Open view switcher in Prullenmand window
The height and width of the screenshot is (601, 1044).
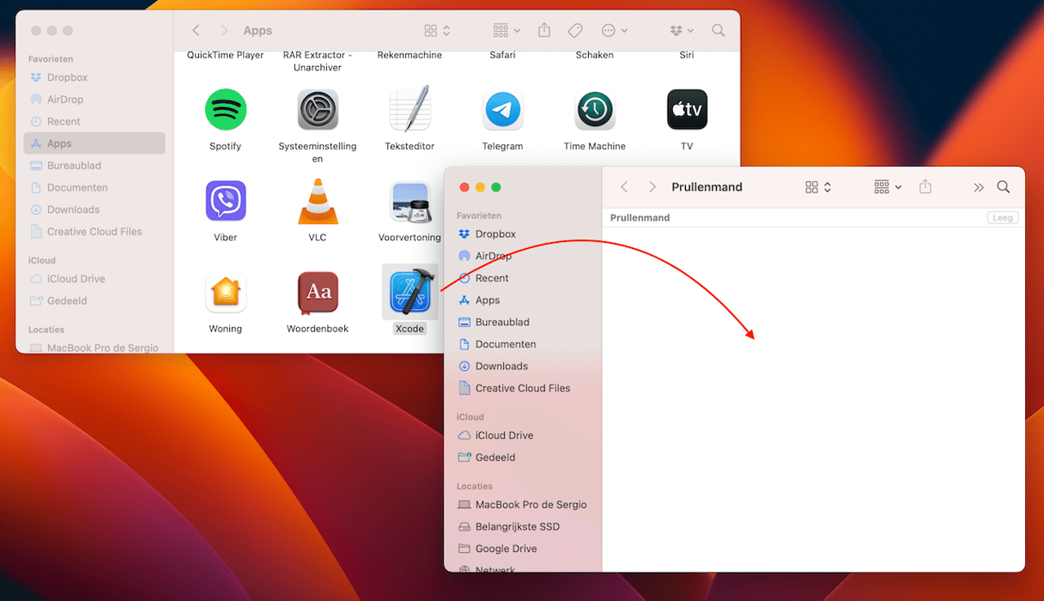[x=818, y=187]
